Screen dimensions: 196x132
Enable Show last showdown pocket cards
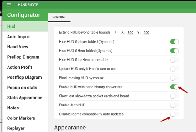pos(174,96)
